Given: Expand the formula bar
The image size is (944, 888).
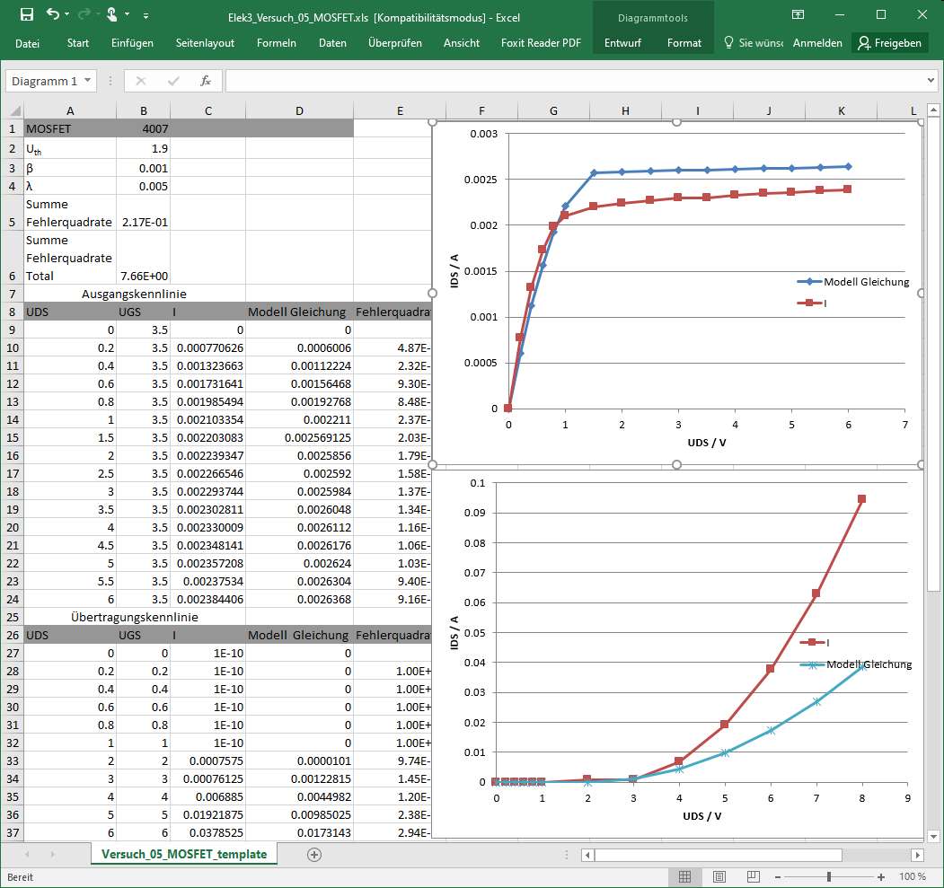Looking at the screenshot, I should (x=931, y=81).
